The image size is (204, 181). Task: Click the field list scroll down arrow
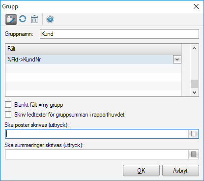tap(194, 92)
